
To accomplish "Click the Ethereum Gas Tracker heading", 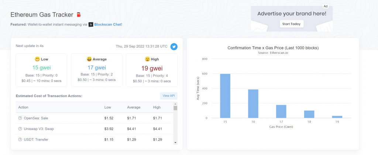I will pyautogui.click(x=42, y=15).
